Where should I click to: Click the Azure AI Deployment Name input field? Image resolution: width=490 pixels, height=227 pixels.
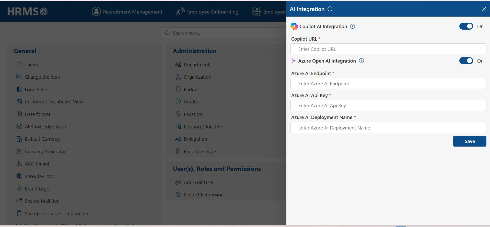(x=388, y=128)
